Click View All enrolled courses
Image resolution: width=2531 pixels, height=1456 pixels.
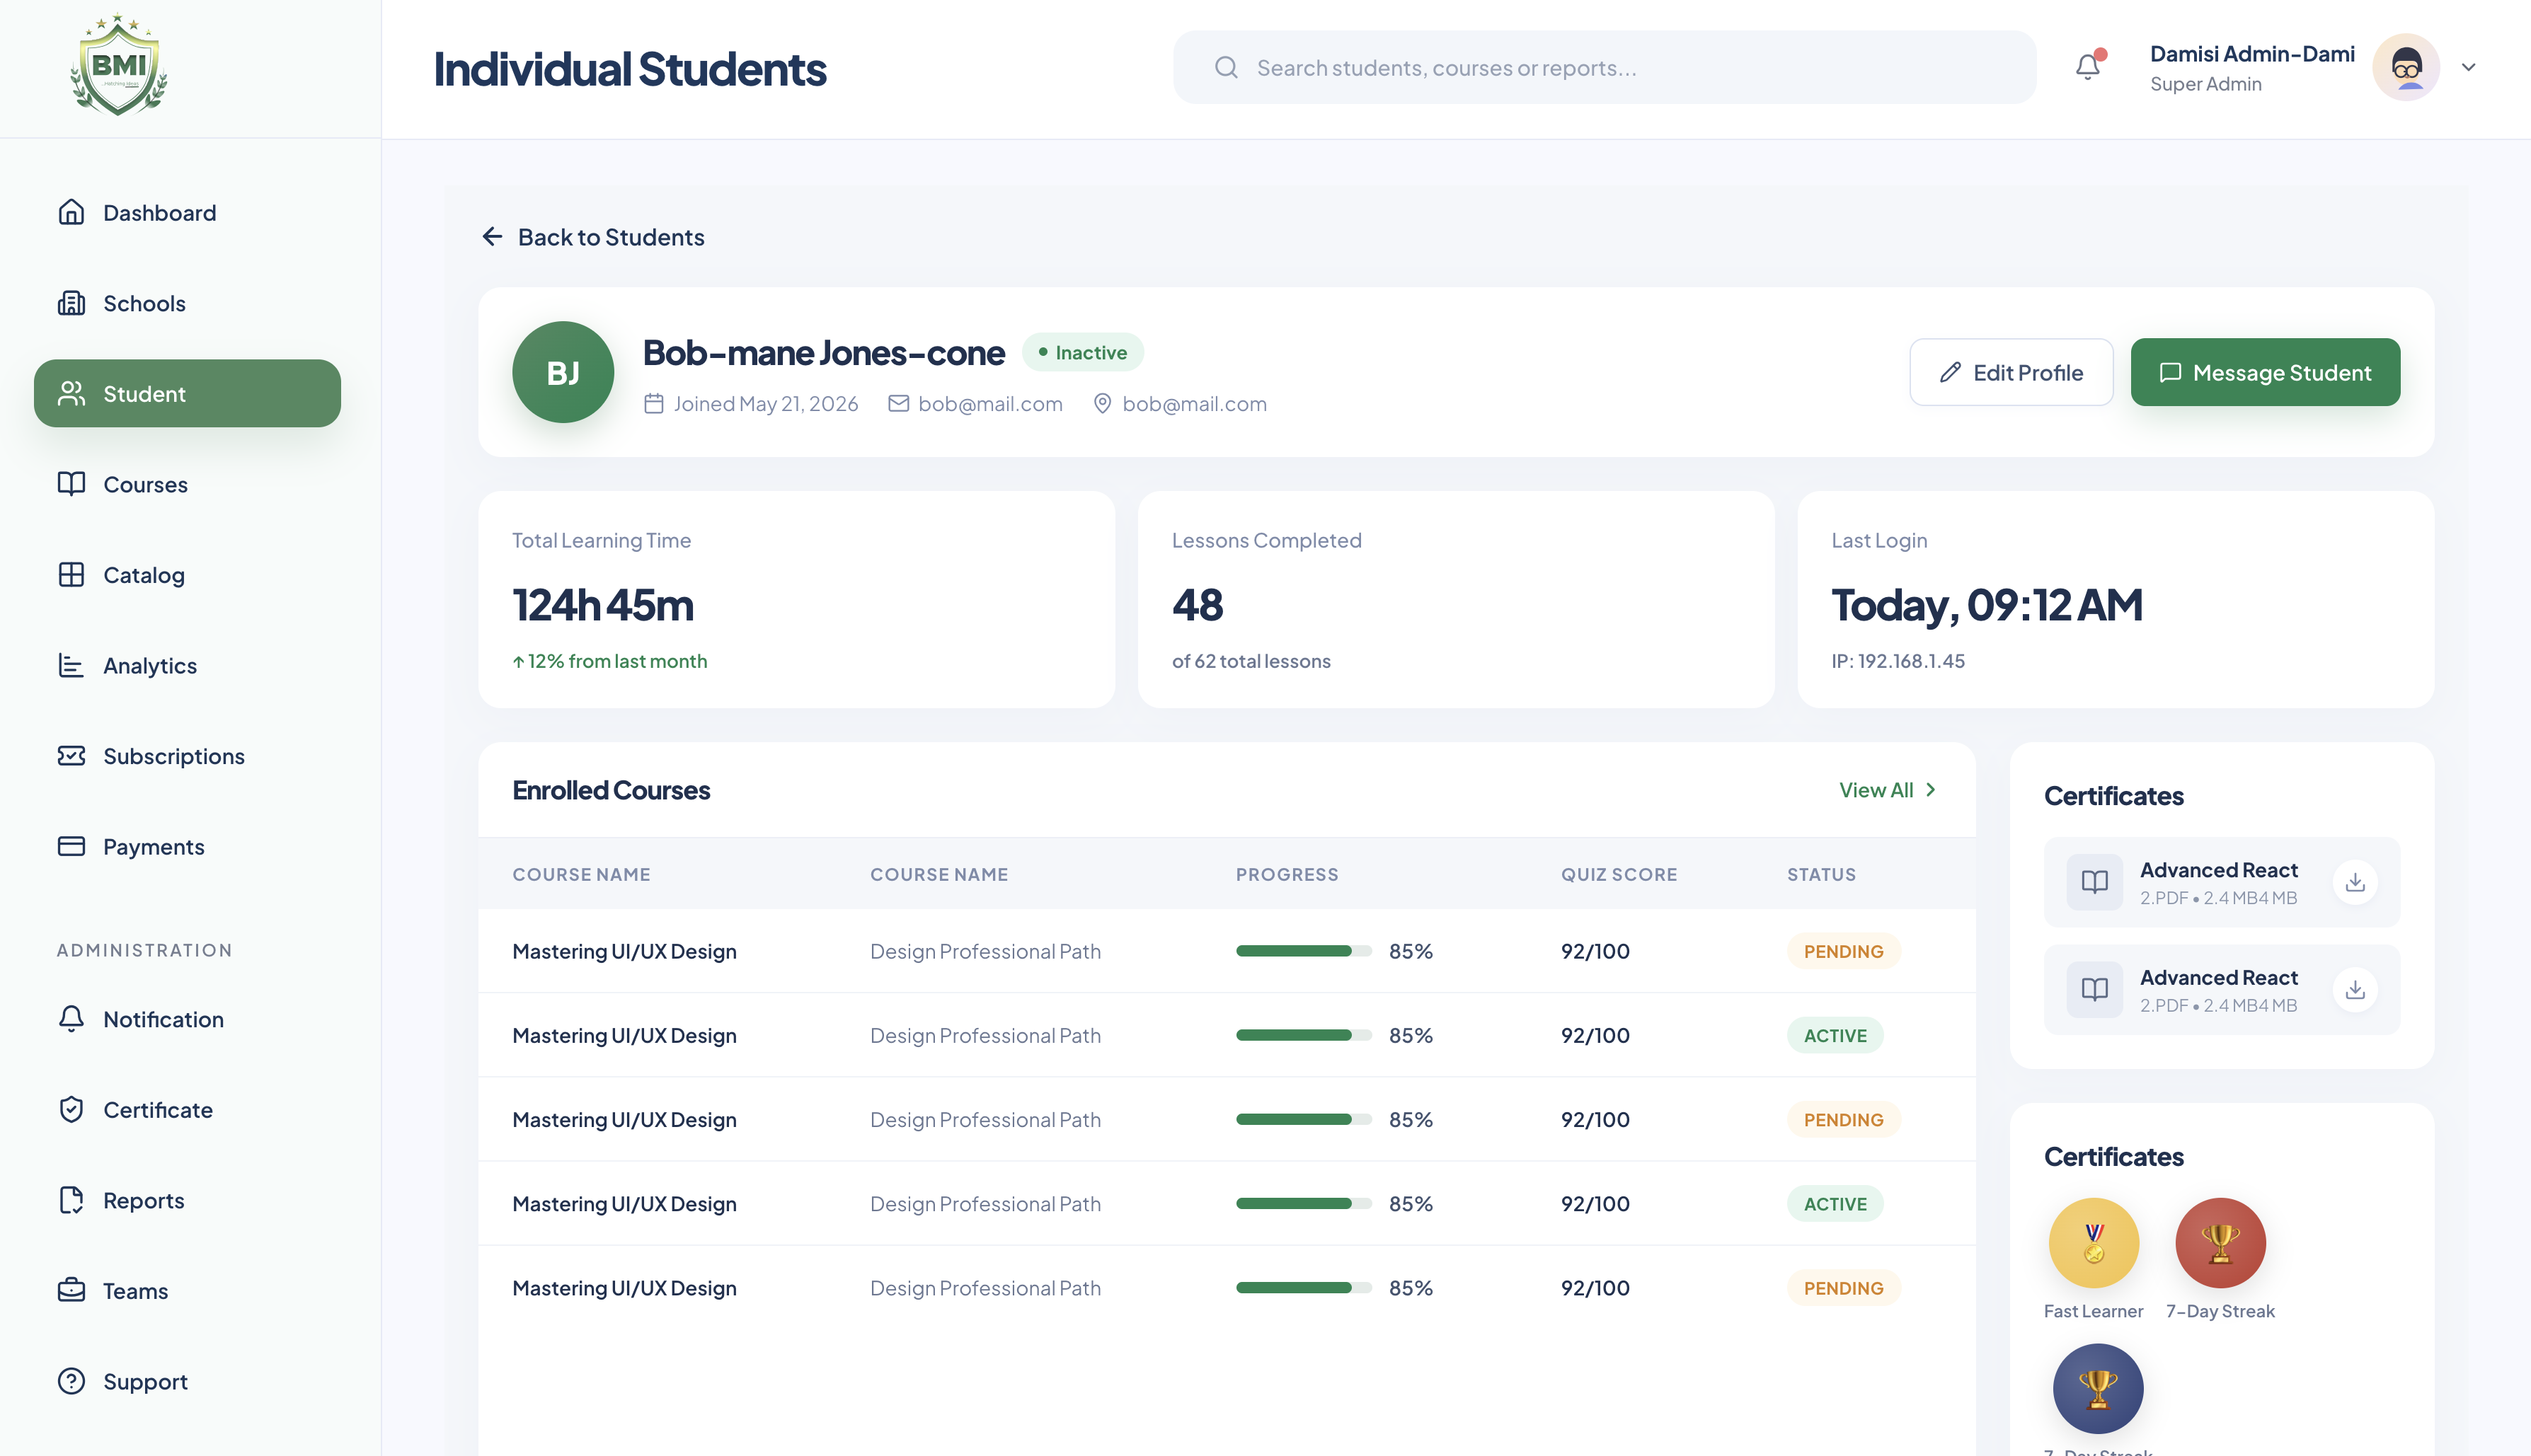tap(1888, 790)
